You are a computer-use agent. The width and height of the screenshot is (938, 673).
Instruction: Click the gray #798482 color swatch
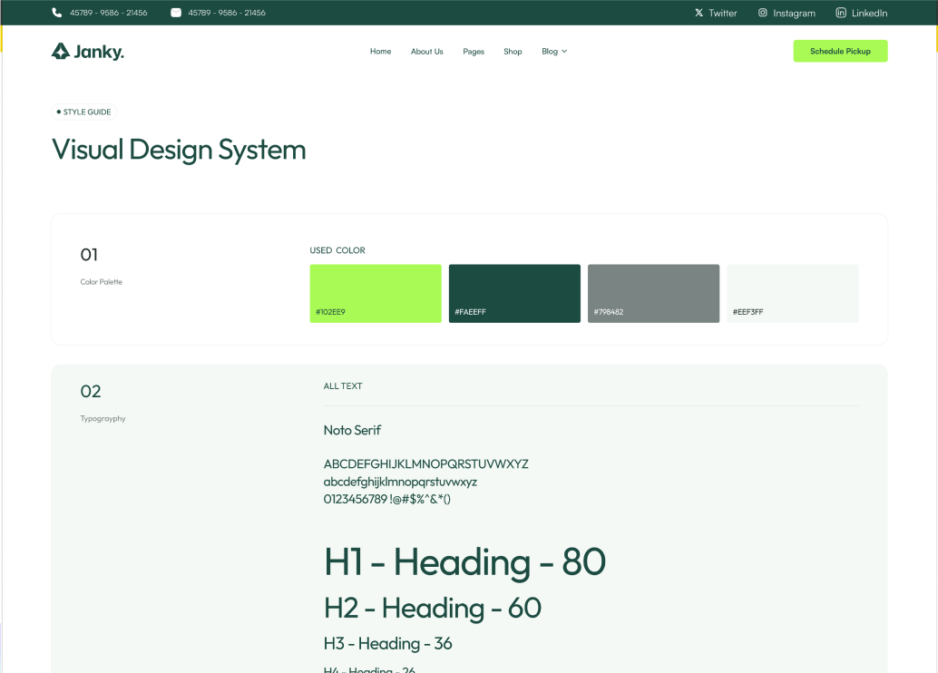653,293
